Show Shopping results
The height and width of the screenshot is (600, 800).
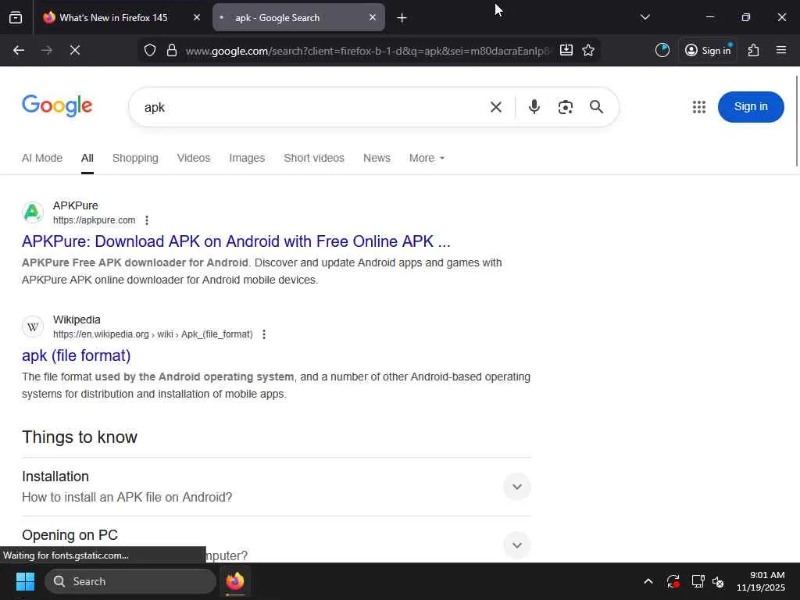[135, 158]
